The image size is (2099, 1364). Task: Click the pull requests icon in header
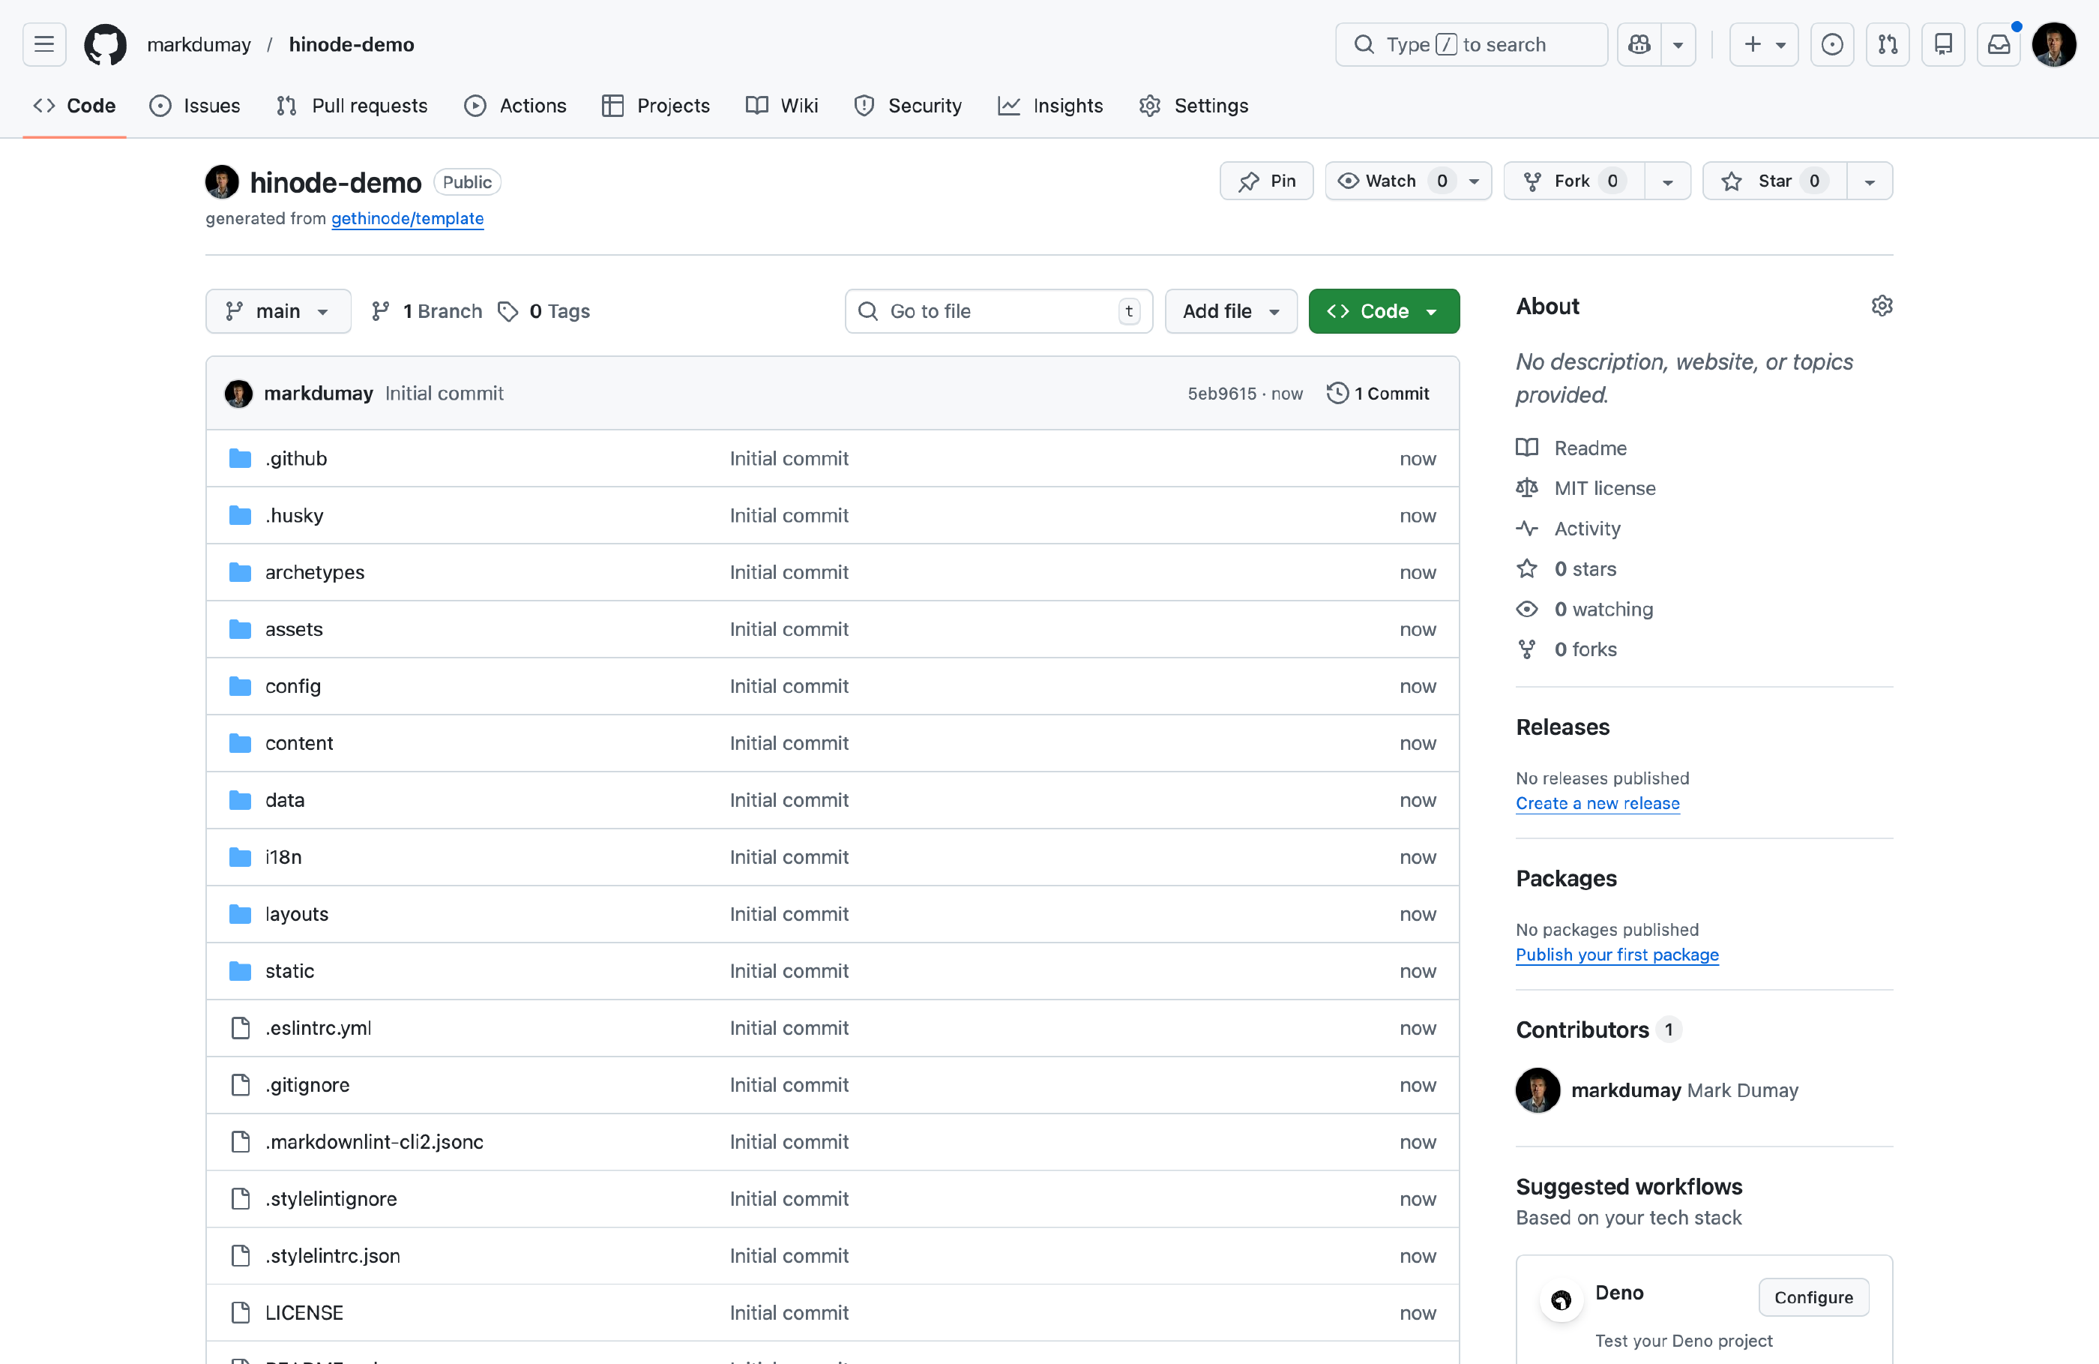point(1888,44)
